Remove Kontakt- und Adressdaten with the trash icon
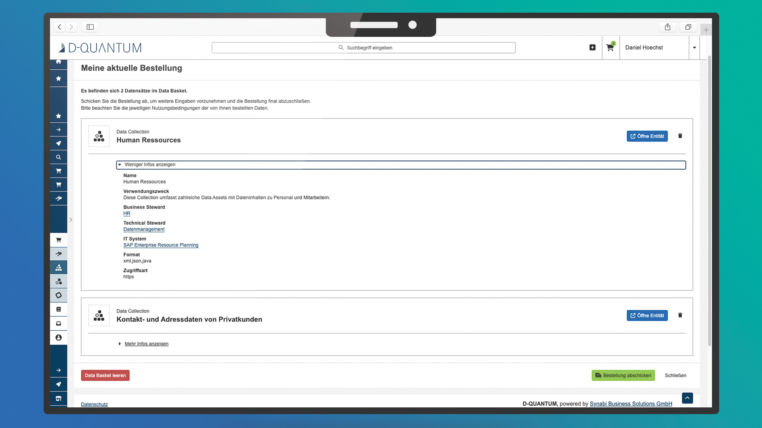This screenshot has height=428, width=762. pos(680,315)
